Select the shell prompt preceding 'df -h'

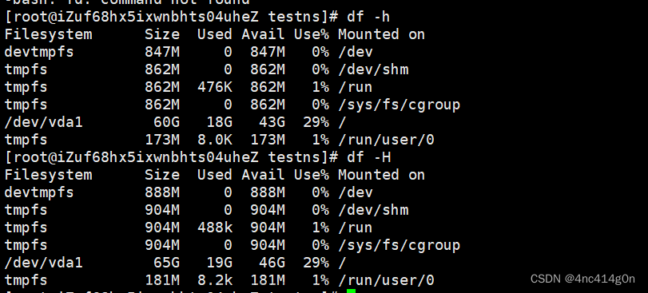pyautogui.click(x=172, y=17)
